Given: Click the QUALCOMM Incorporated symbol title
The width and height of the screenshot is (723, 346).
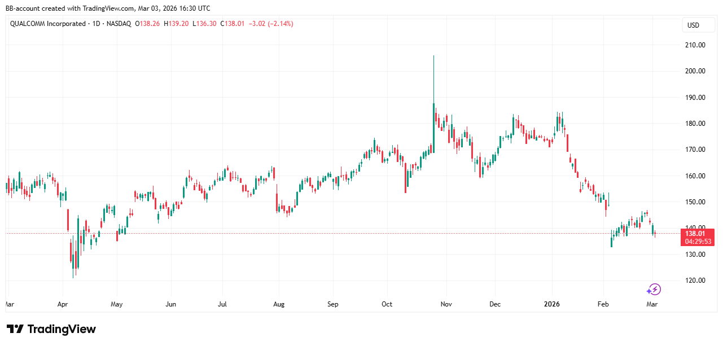Looking at the screenshot, I should (47, 24).
